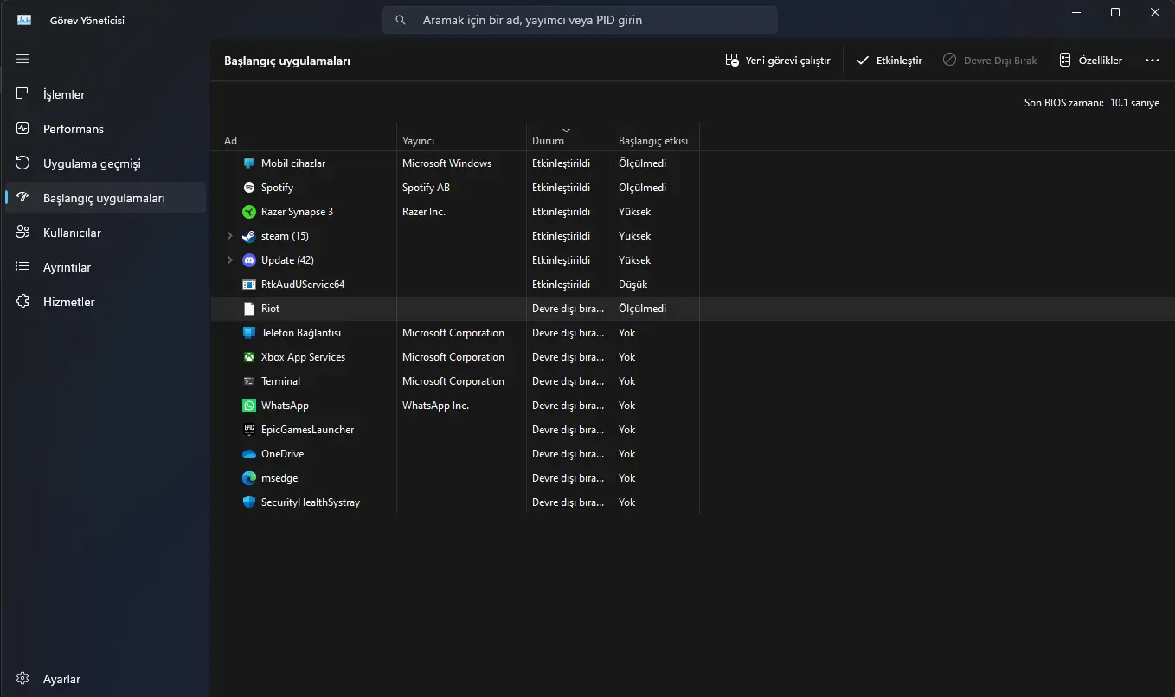Screen dimensions: 1175x697
Task: Click the Kullanıcılar people icon
Action: point(22,232)
